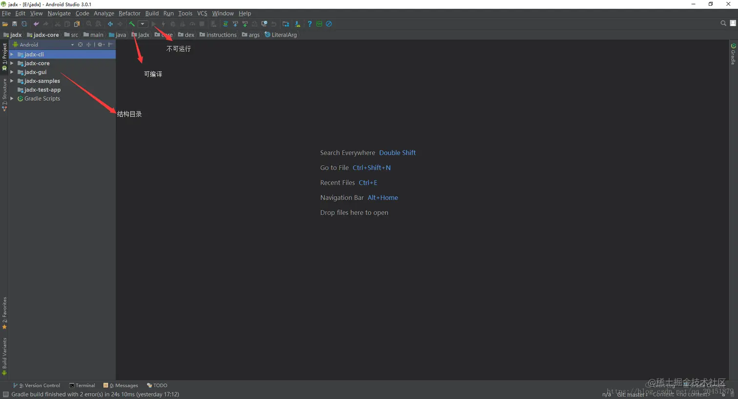738x399 pixels.
Task: Click the Scroll from Source target icon
Action: click(81, 44)
